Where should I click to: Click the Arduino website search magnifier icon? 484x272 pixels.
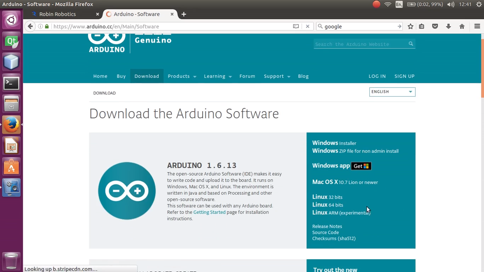click(x=411, y=44)
